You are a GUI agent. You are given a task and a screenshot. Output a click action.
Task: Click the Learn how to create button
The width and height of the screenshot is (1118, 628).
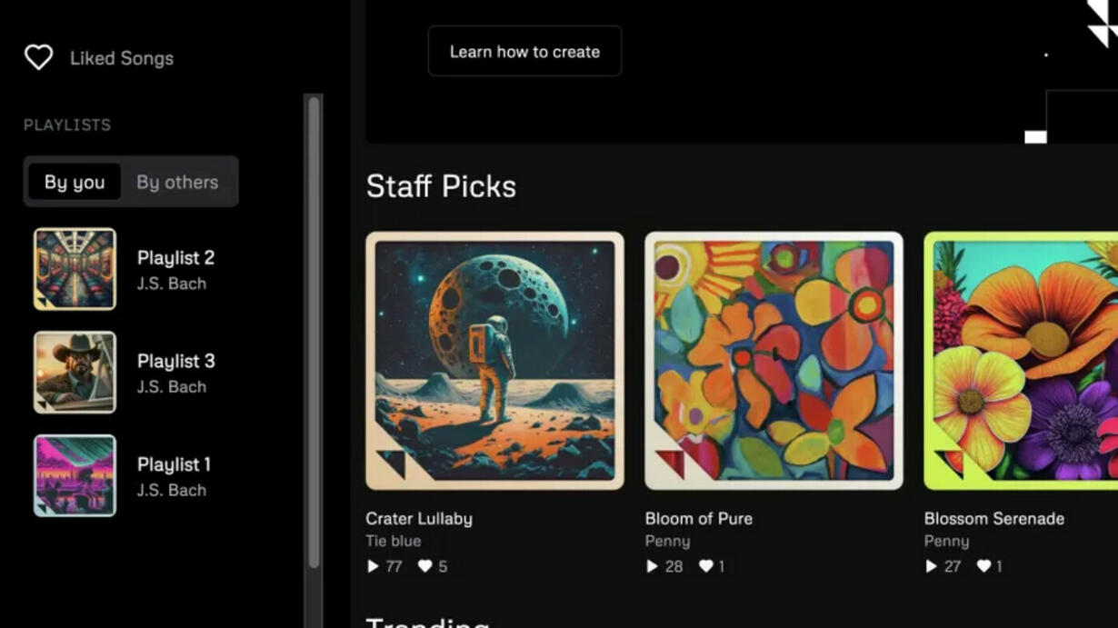pyautogui.click(x=524, y=52)
